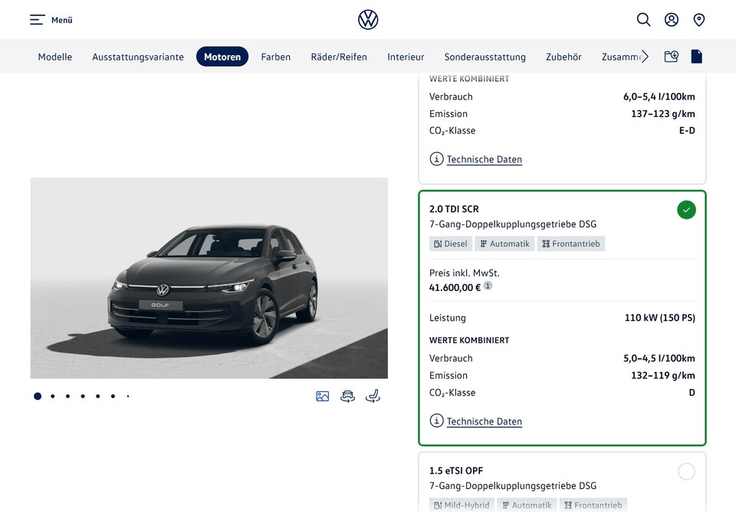Click the seventh small carousel dot

(128, 396)
